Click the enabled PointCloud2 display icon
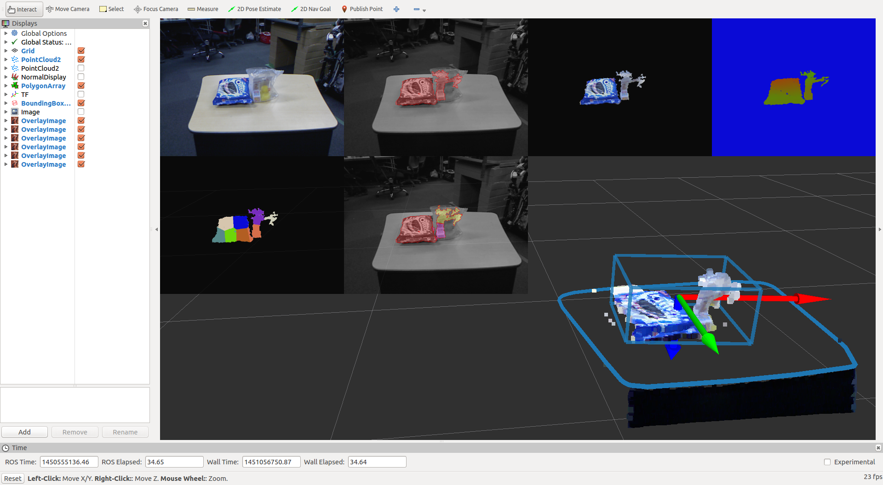883x485 pixels. (x=15, y=59)
